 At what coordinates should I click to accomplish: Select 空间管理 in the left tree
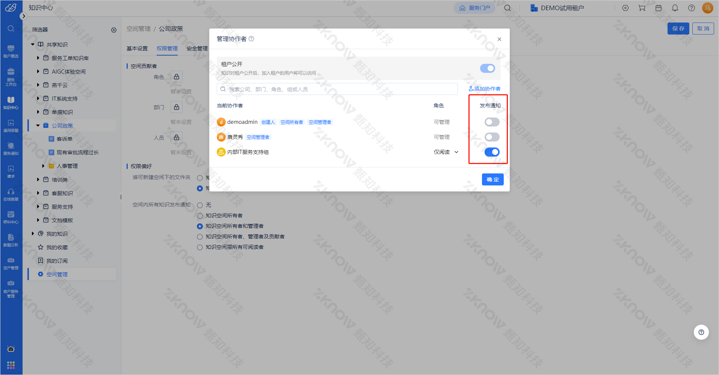point(57,274)
